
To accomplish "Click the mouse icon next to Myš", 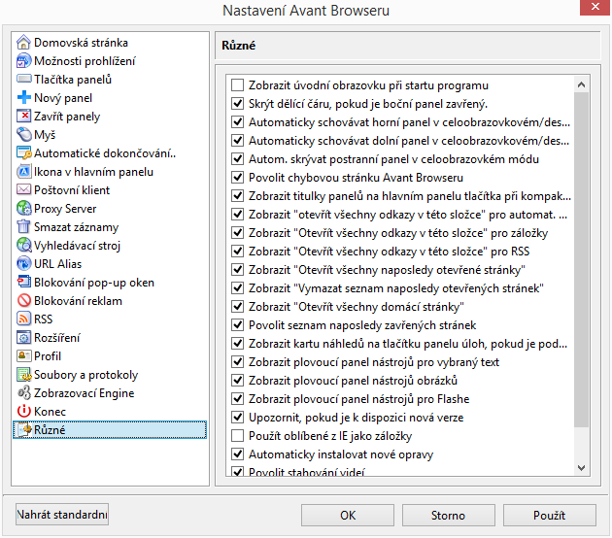I will (24, 134).
